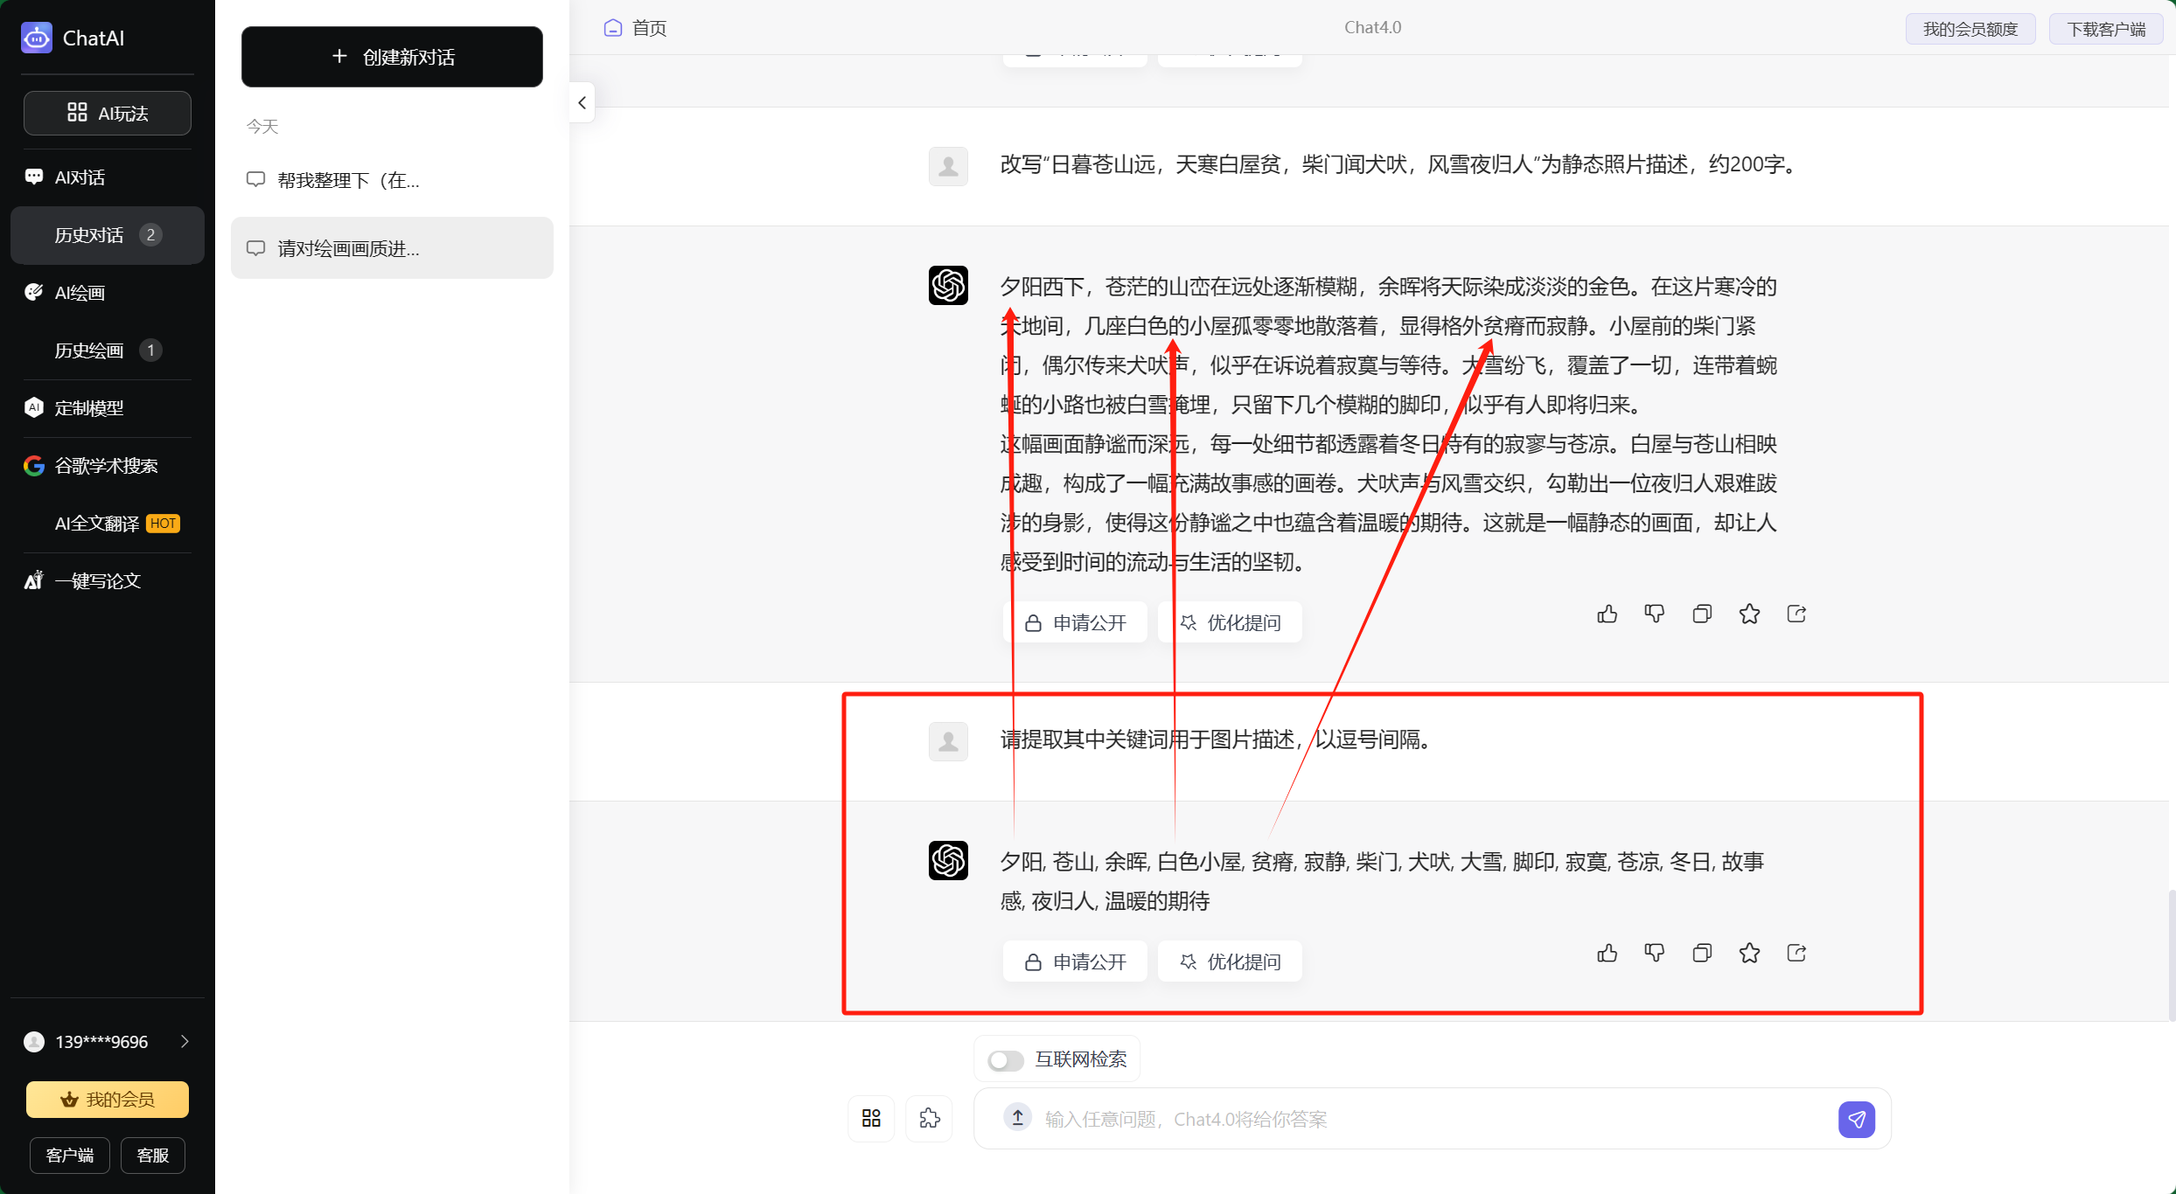Click the 一键写论文 pen icon
The height and width of the screenshot is (1194, 2176).
(33, 580)
